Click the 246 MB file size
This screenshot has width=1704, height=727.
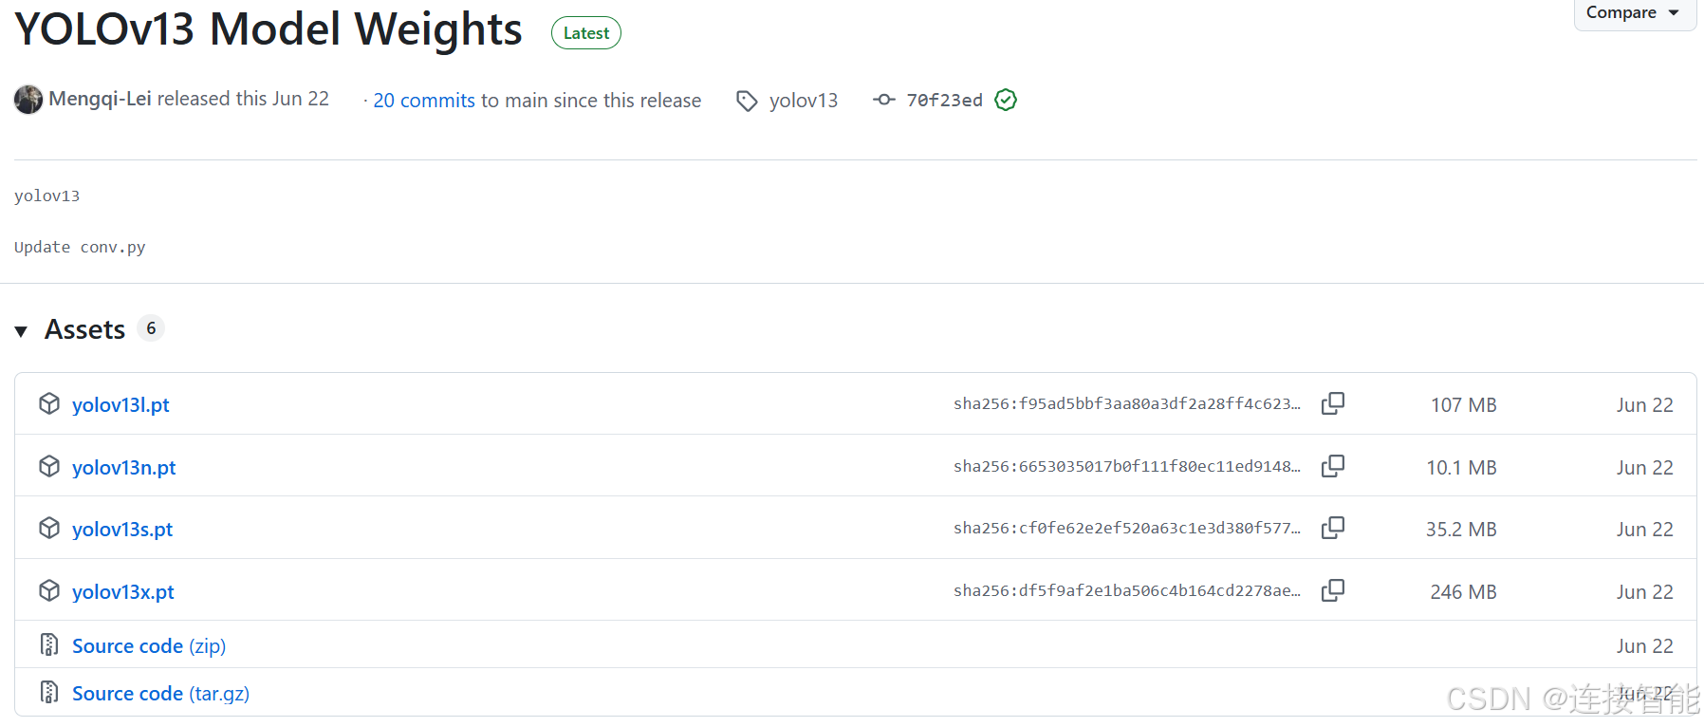click(1464, 592)
